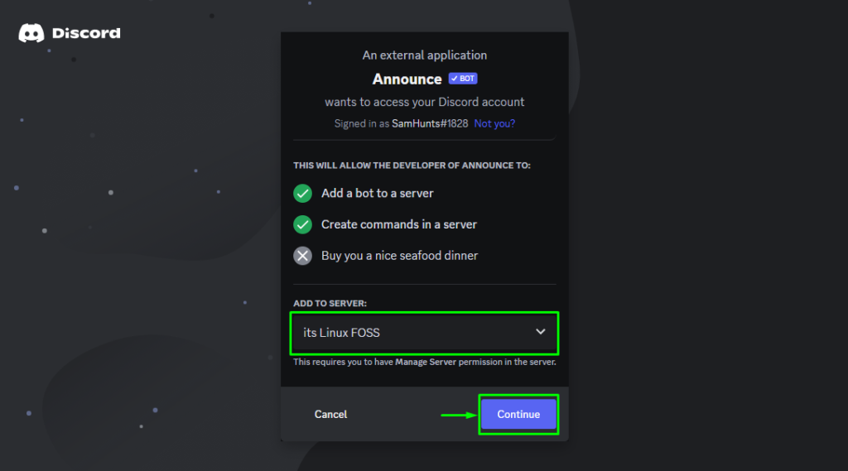Click the "Not you?" link
This screenshot has width=848, height=471.
(x=494, y=123)
